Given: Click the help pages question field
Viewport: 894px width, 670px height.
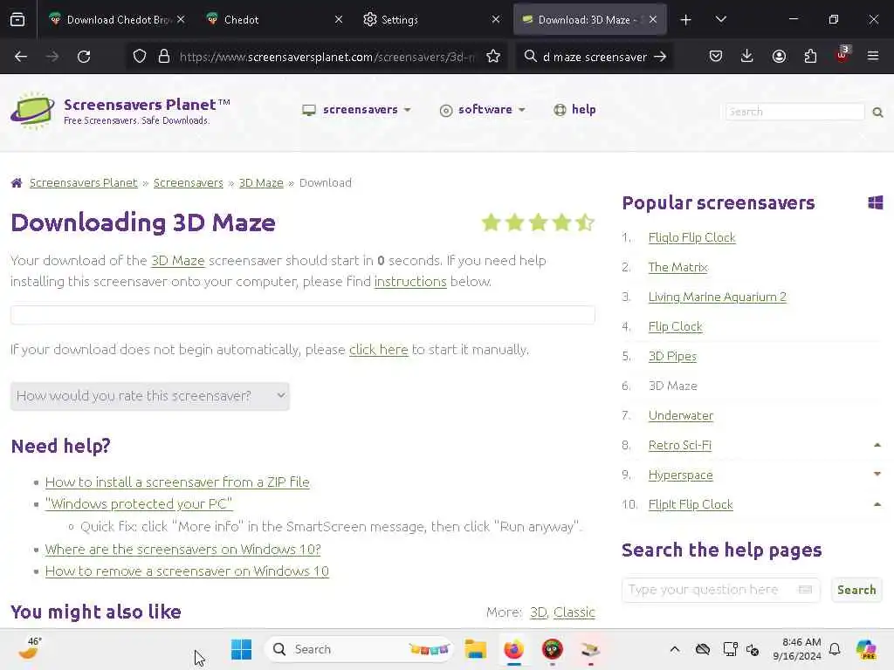Looking at the screenshot, I should [x=720, y=590].
